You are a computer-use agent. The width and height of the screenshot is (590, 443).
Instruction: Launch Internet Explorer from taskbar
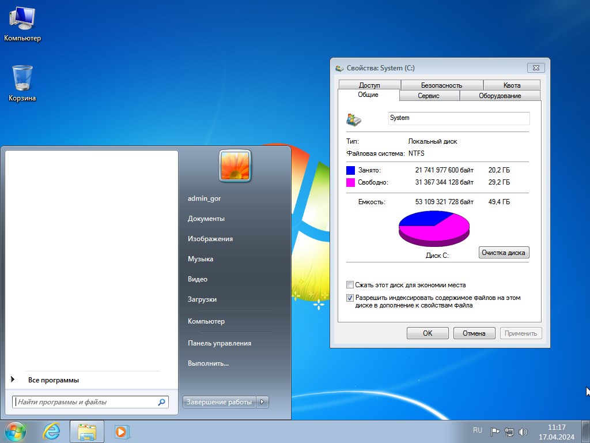click(52, 431)
